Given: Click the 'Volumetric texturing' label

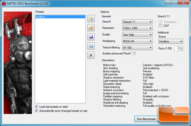Looking at the screenshot, I should click(x=114, y=106).
